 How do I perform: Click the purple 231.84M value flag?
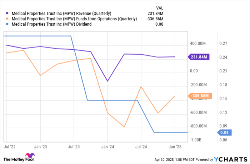tap(199, 57)
